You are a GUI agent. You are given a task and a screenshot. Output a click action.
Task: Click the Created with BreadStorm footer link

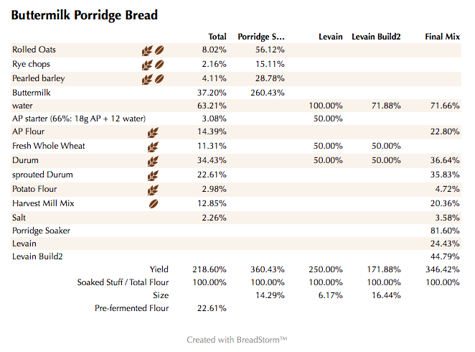(237, 339)
